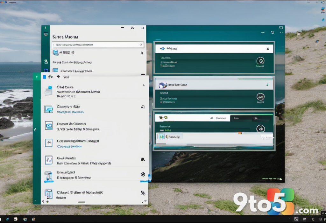This screenshot has width=326, height=223.
Task: Click the bottom handle bar of the front panel
Action: click(x=81, y=202)
